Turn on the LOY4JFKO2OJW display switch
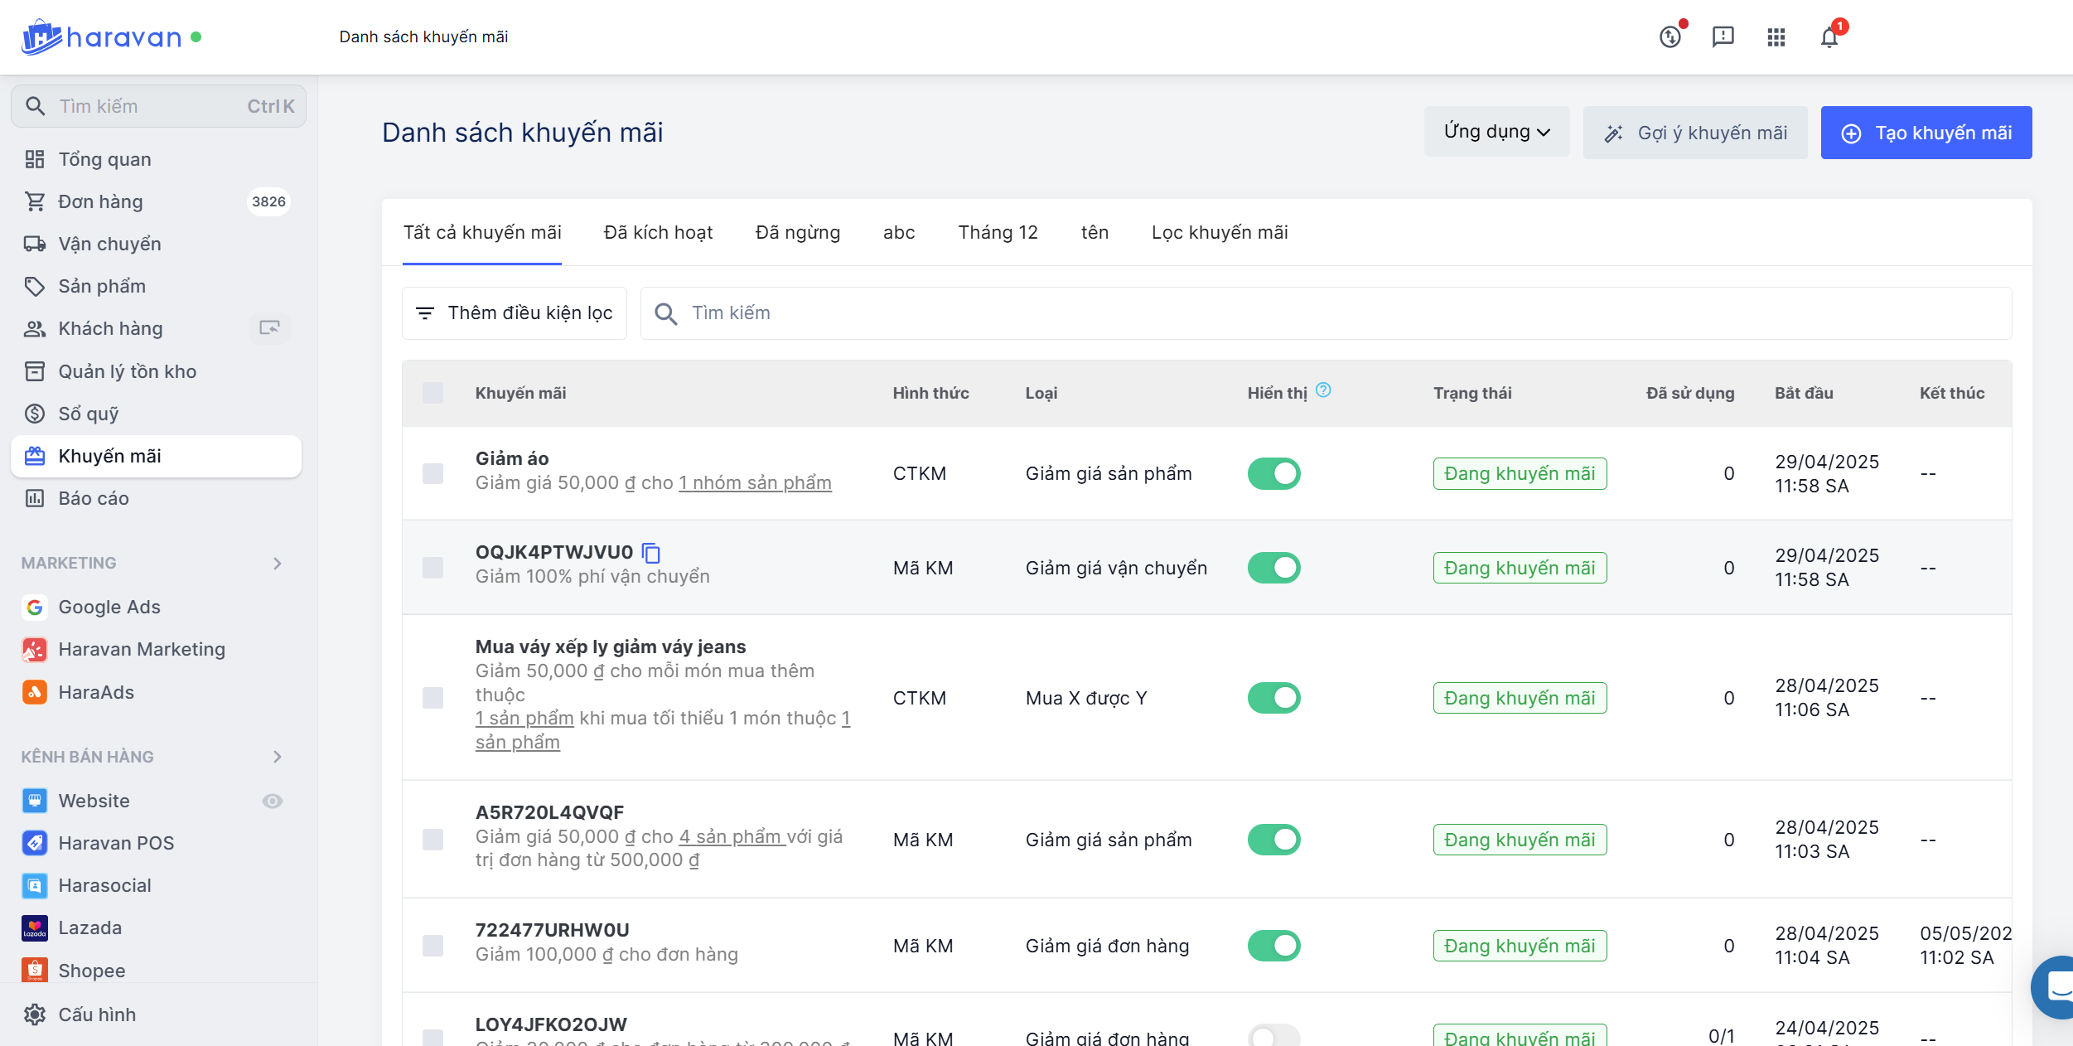2073x1046 pixels. pos(1273,1036)
